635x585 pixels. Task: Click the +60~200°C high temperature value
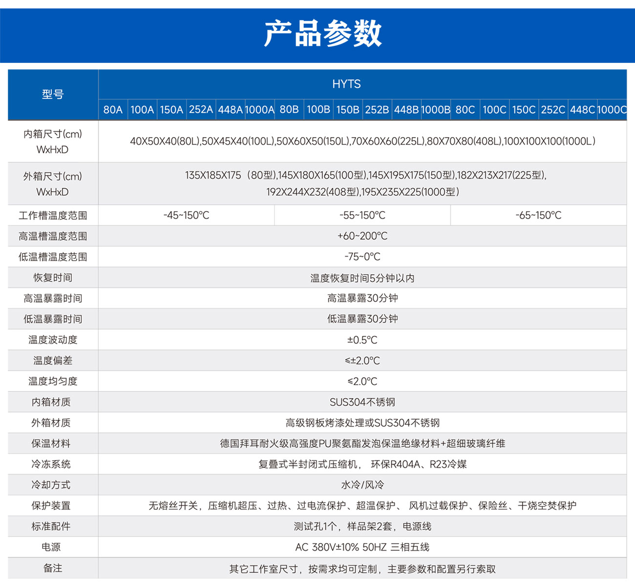[362, 236]
